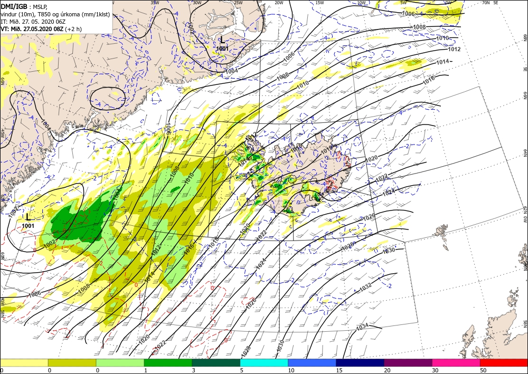Click the legend value 1 label
The width and height of the screenshot is (528, 374).
(x=146, y=370)
